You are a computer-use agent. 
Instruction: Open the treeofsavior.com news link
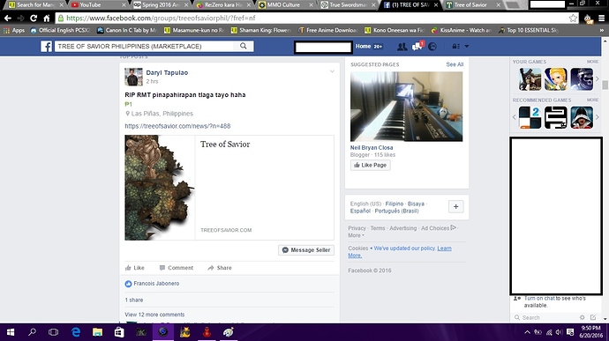point(177,126)
